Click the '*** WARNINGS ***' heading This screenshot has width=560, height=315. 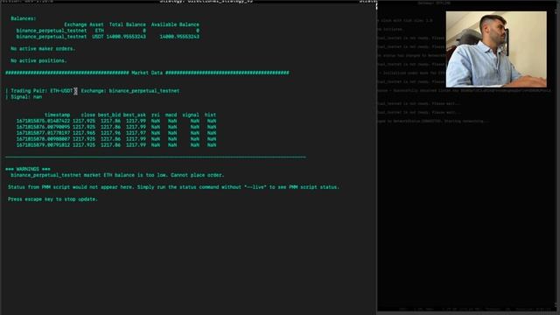coord(28,169)
